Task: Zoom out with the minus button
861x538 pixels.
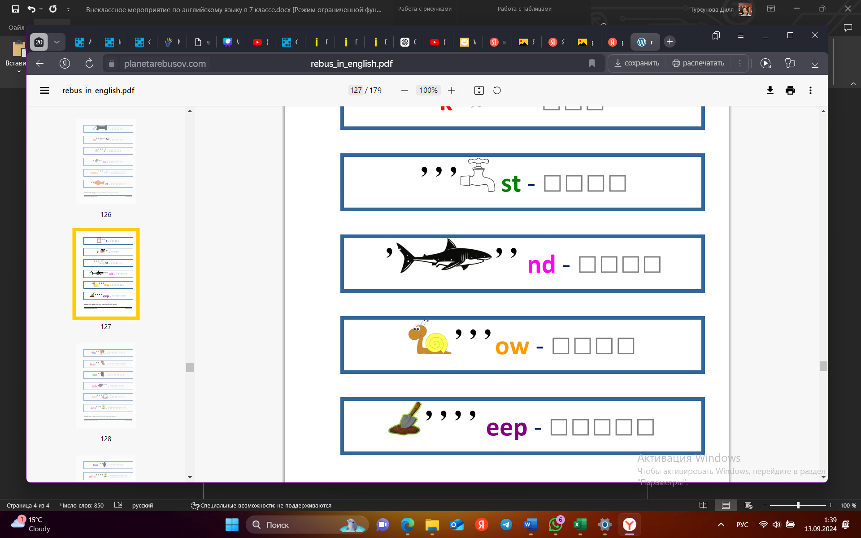Action: tap(404, 91)
